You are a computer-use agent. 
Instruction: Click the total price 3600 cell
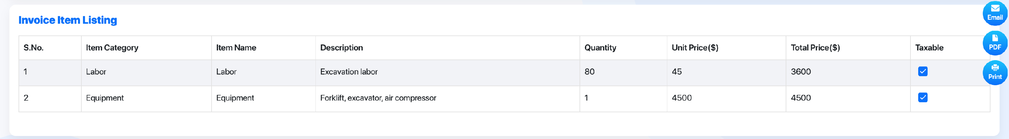848,73
